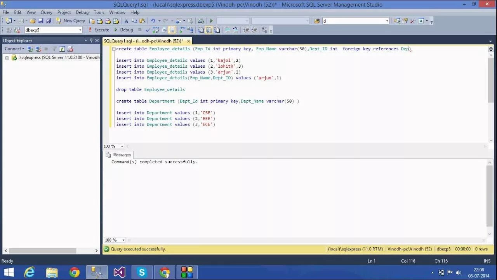Click the Query Options icon
The image size is (497, 280).
tap(164, 30)
